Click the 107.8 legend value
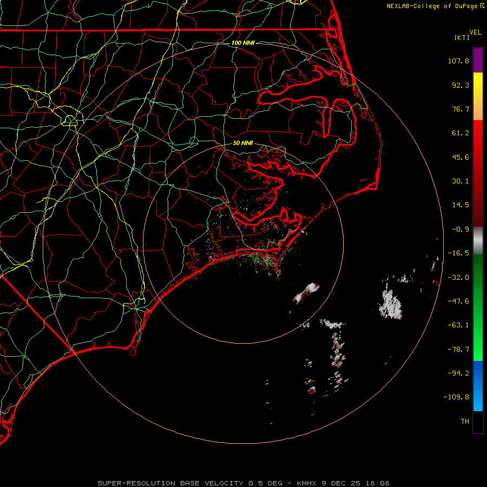Viewport: 487px width, 487px height. pos(458,61)
